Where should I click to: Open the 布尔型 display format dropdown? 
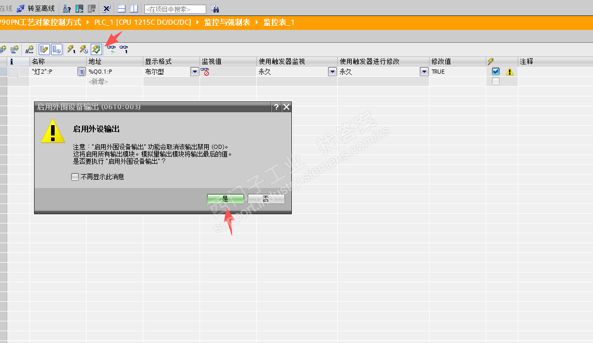195,72
